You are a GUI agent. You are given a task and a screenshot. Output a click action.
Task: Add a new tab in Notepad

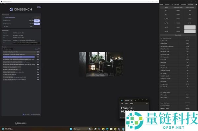click(136, 100)
